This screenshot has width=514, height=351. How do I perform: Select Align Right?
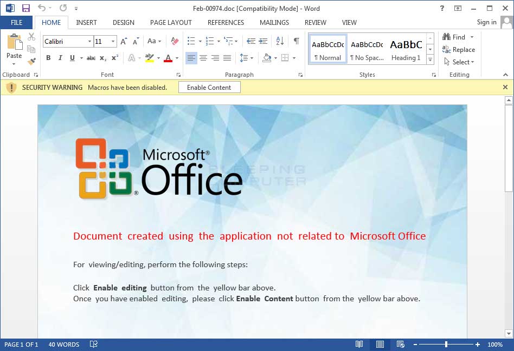click(215, 58)
